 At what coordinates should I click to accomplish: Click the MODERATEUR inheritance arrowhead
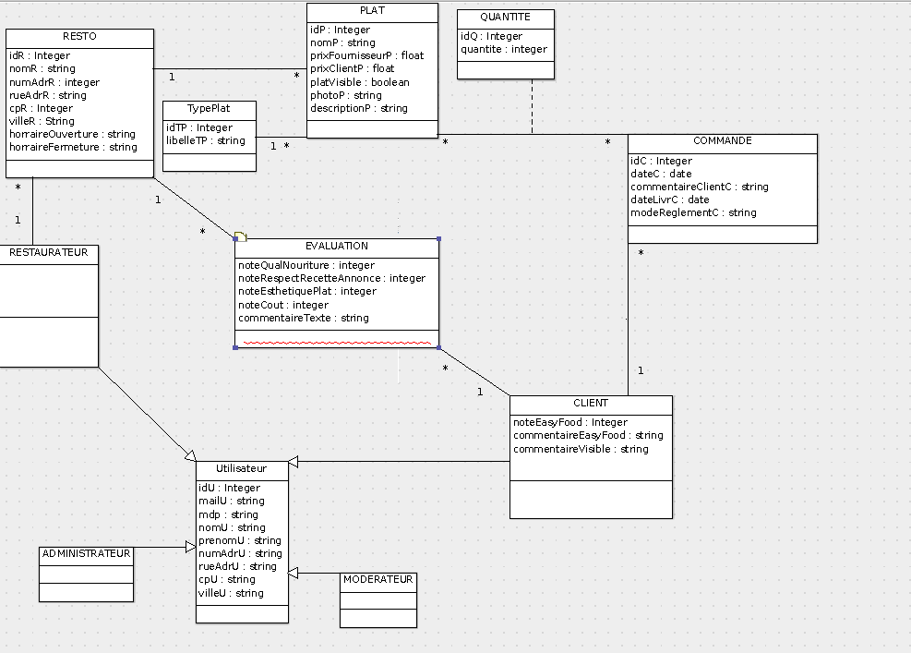(x=293, y=574)
